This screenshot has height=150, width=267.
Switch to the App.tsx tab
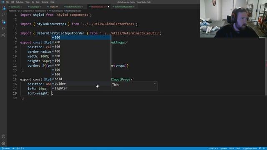tap(53, 7)
